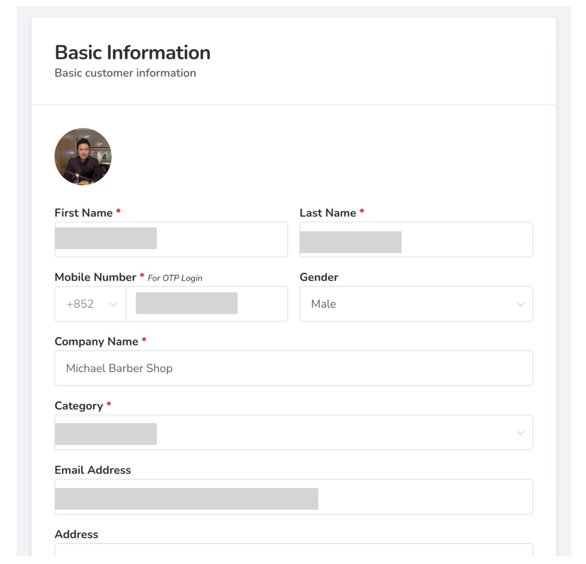This screenshot has width=586, height=564.
Task: Click the First Name input field
Action: (x=171, y=240)
